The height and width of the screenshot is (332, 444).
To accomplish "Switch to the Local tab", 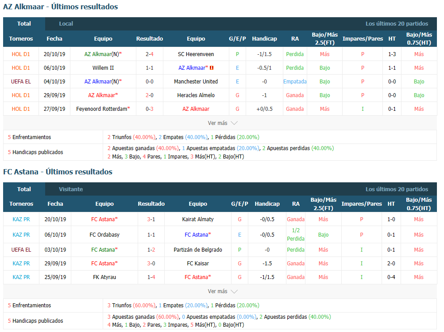I will coord(66,24).
